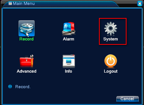144x105 pixels.
Task: Click the blue exclamation hint icon
Action: pyautogui.click(x=10, y=87)
